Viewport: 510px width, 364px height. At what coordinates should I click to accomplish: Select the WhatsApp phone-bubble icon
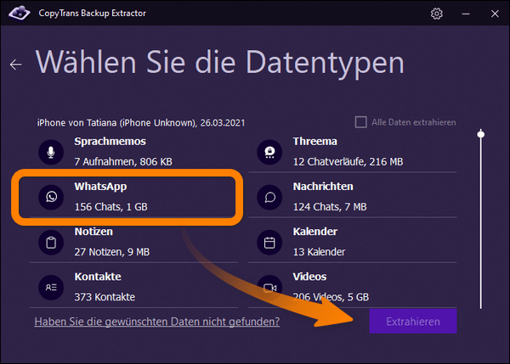point(51,197)
